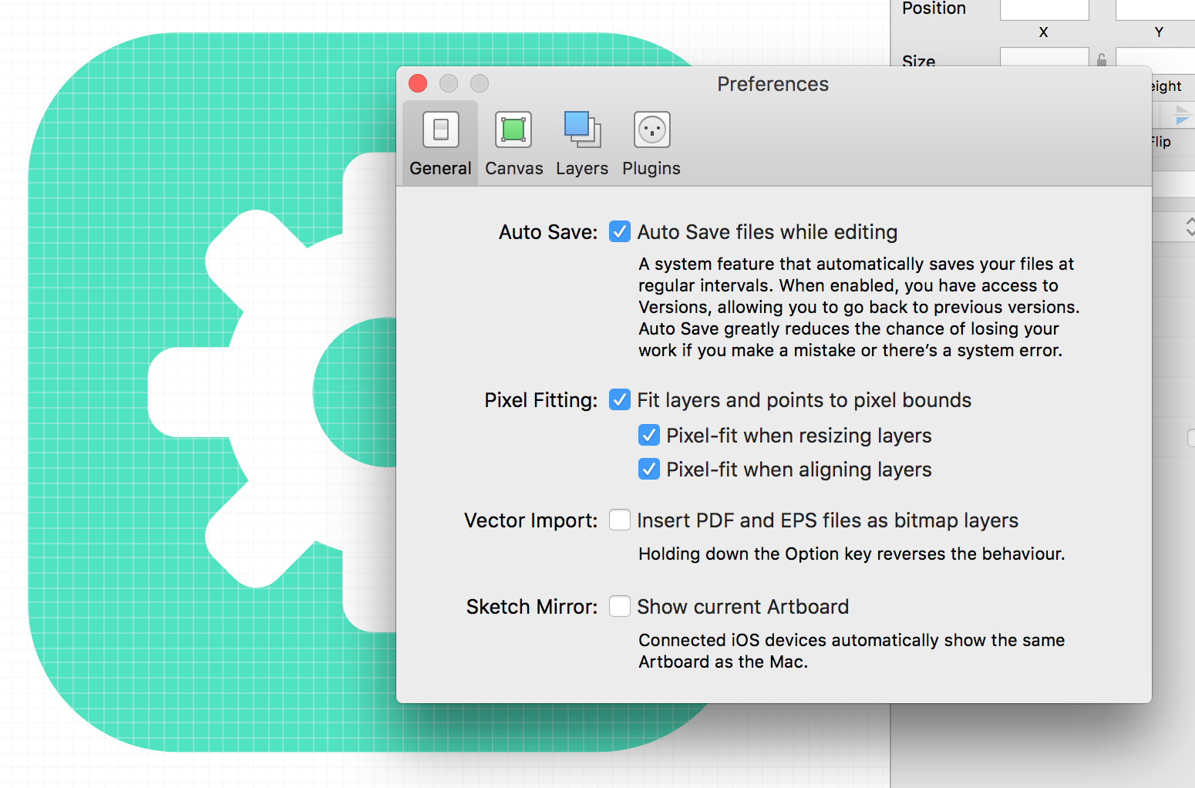Click the Flip icon in the inspector
Image resolution: width=1195 pixels, height=788 pixels.
pos(1182,116)
